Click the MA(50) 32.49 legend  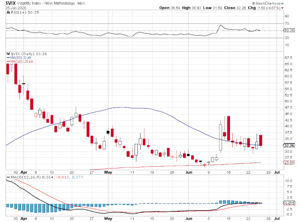tap(20, 58)
